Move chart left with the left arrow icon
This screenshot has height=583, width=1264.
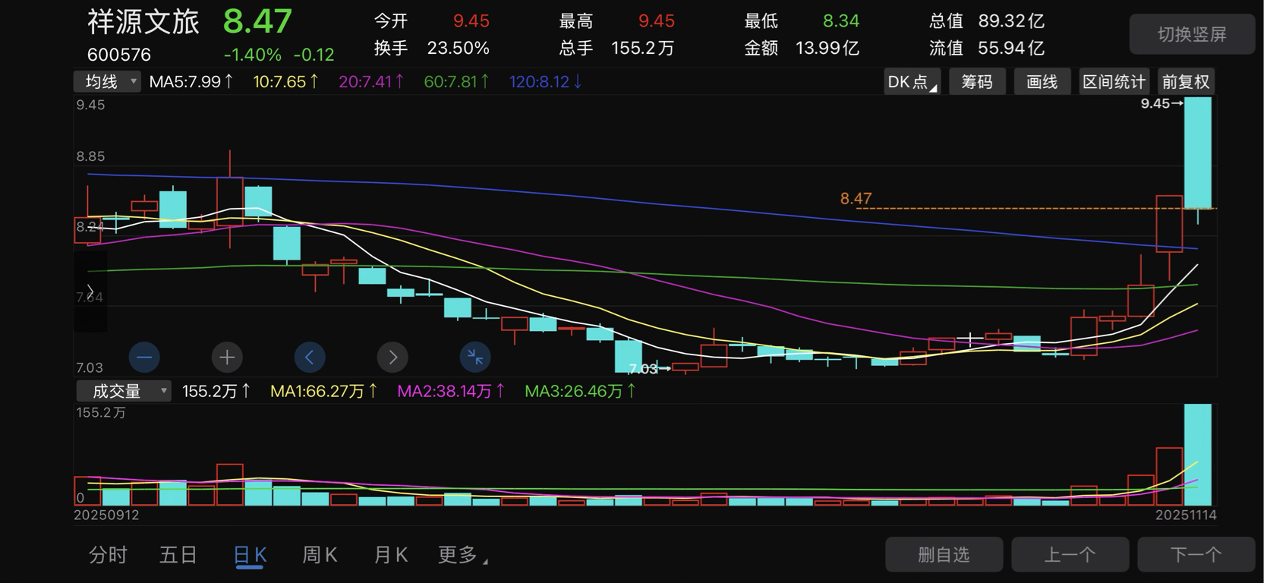point(310,357)
